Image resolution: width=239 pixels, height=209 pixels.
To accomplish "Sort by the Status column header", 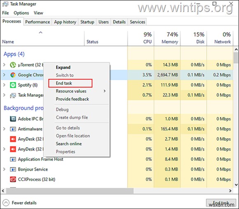I will pyautogui.click(x=106, y=38).
